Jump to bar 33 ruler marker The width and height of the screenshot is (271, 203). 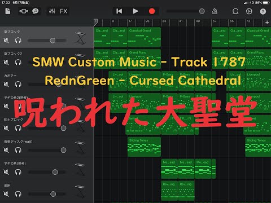click(164, 21)
